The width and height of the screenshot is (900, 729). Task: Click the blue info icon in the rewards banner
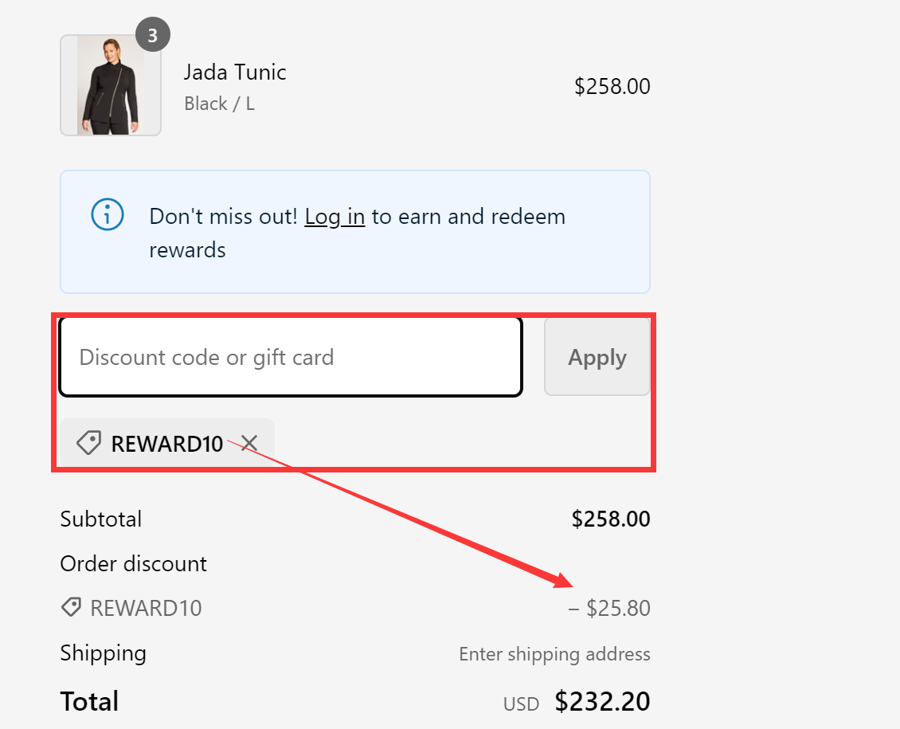click(x=108, y=214)
